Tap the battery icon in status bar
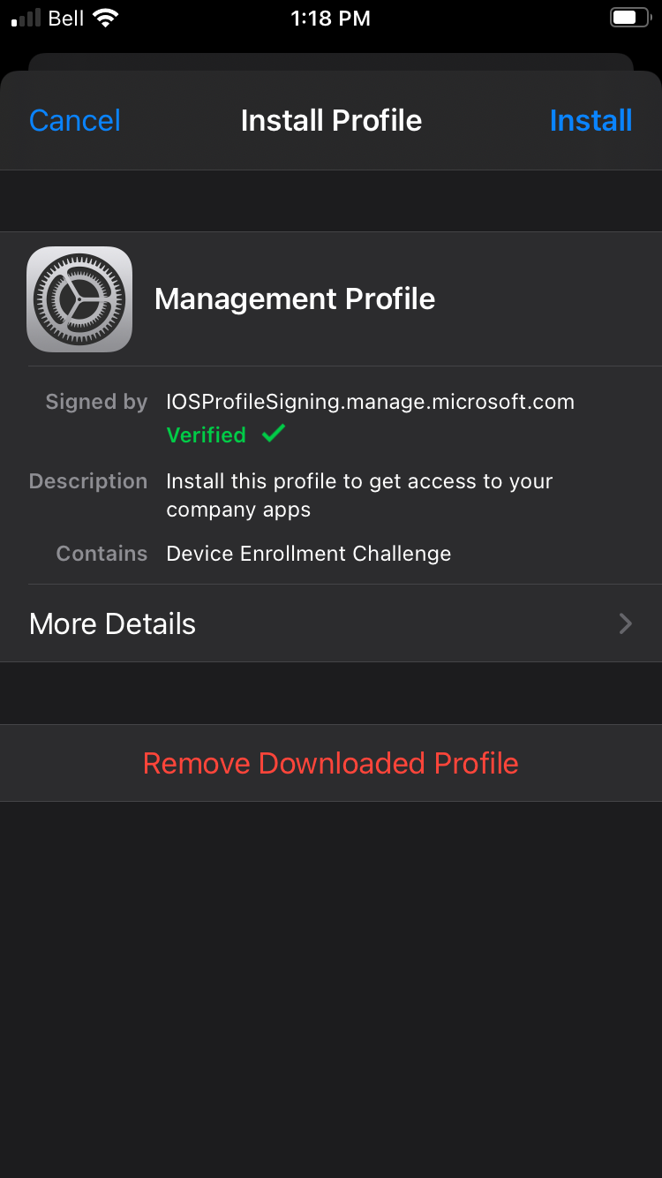This screenshot has height=1178, width=662. (x=628, y=18)
